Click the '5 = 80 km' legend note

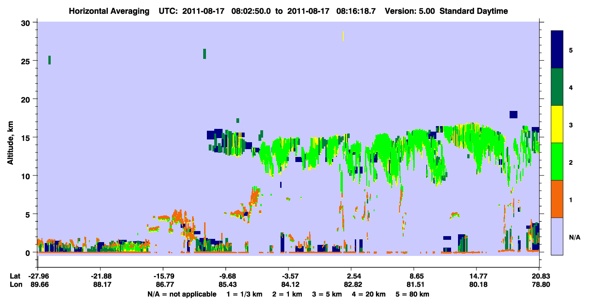(413, 294)
